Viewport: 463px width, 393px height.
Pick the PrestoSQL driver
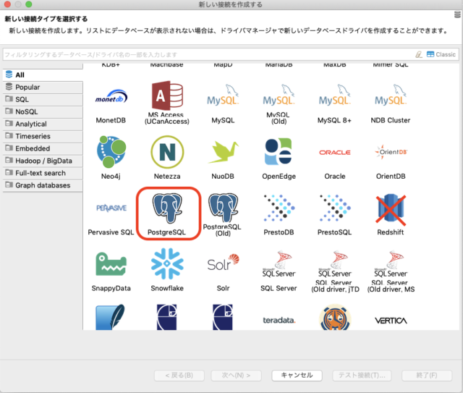click(x=334, y=208)
